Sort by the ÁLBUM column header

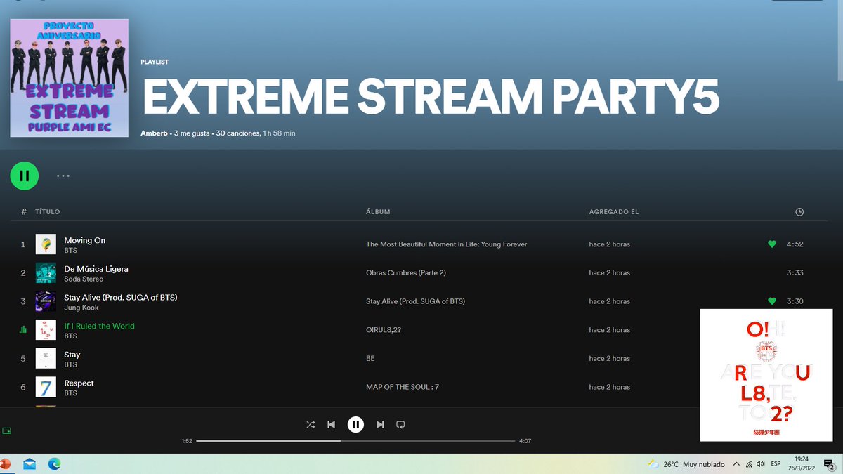(378, 212)
